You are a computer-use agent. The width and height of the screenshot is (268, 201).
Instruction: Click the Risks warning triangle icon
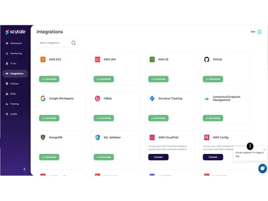[x=7, y=94]
